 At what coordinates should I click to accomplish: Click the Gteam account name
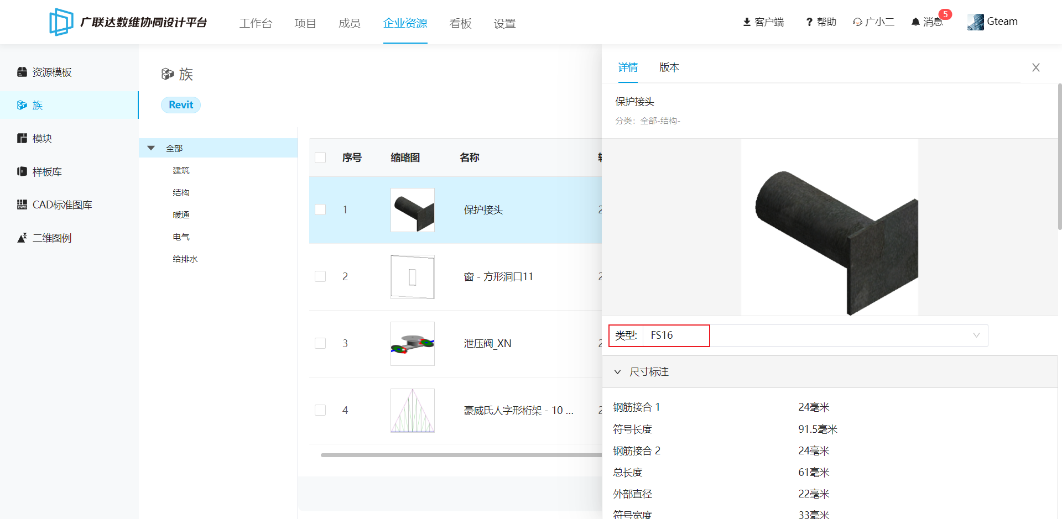[1002, 22]
